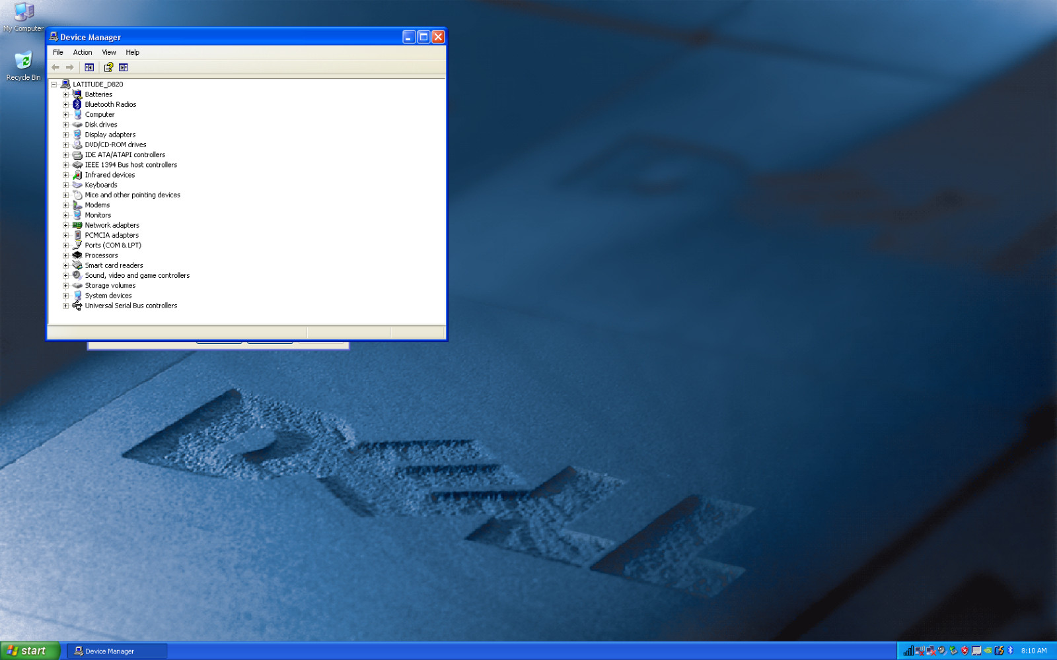Select the 'Display adapters' text label
The height and width of the screenshot is (660, 1057).
pos(110,135)
